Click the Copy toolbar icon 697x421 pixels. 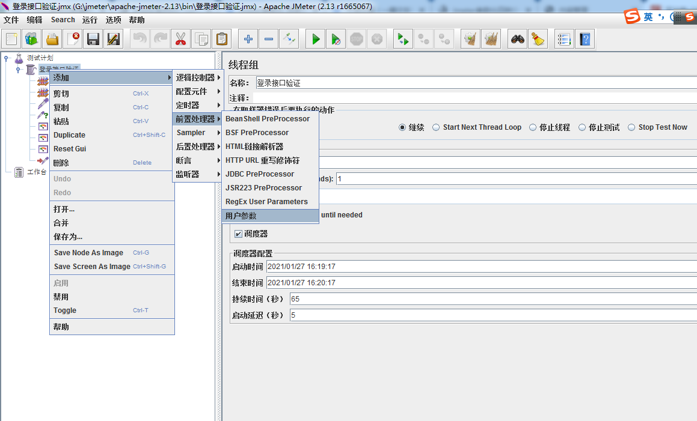(201, 39)
